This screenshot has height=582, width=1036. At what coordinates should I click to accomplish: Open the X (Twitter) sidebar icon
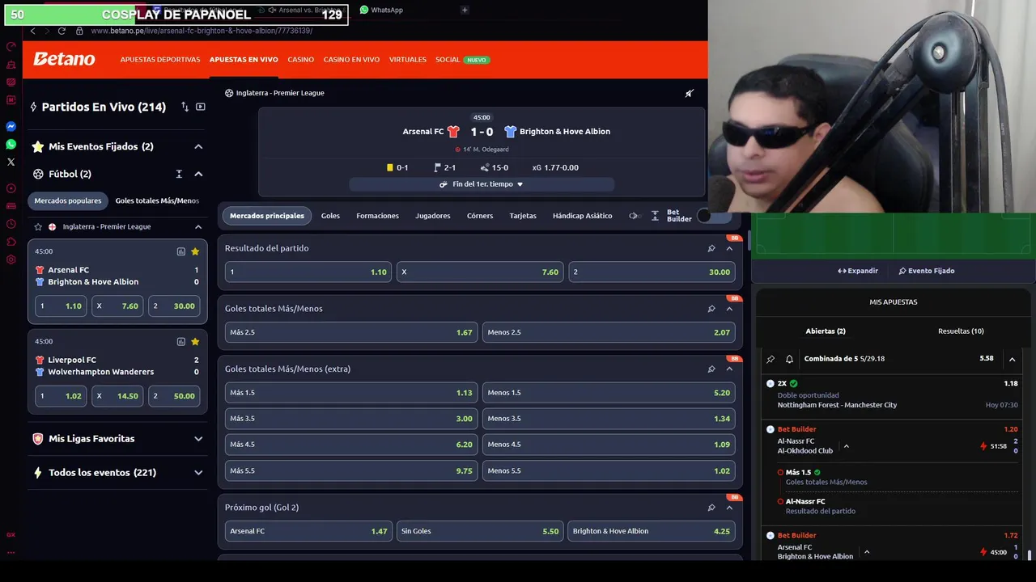coord(11,162)
